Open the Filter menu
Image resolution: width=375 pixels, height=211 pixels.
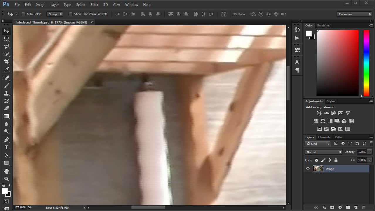(x=94, y=5)
